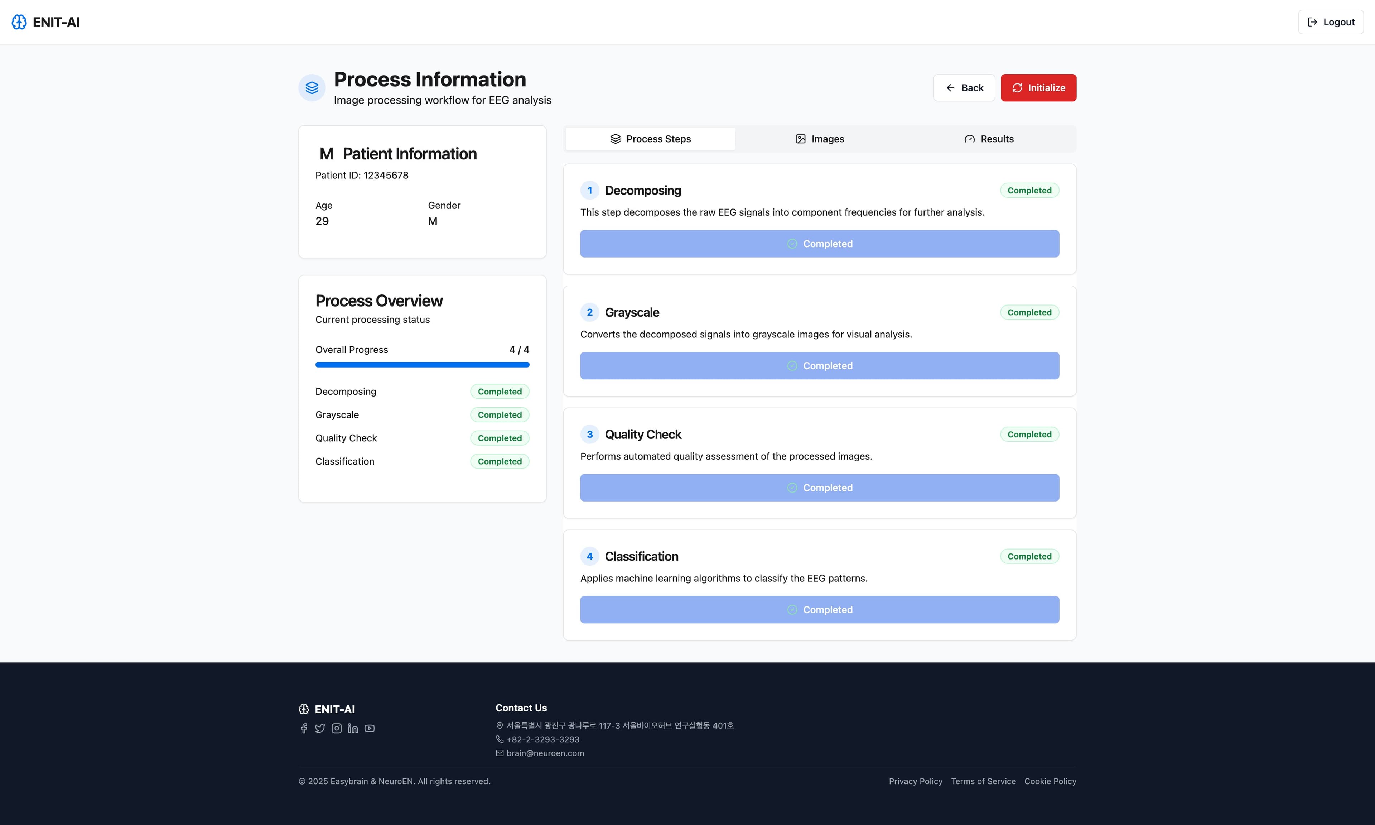The width and height of the screenshot is (1375, 825).
Task: Open the Instagram icon in footer
Action: click(x=337, y=728)
